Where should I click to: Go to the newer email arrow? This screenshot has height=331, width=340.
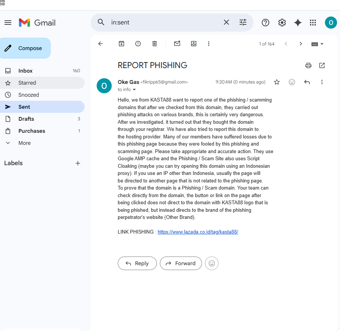(286, 44)
